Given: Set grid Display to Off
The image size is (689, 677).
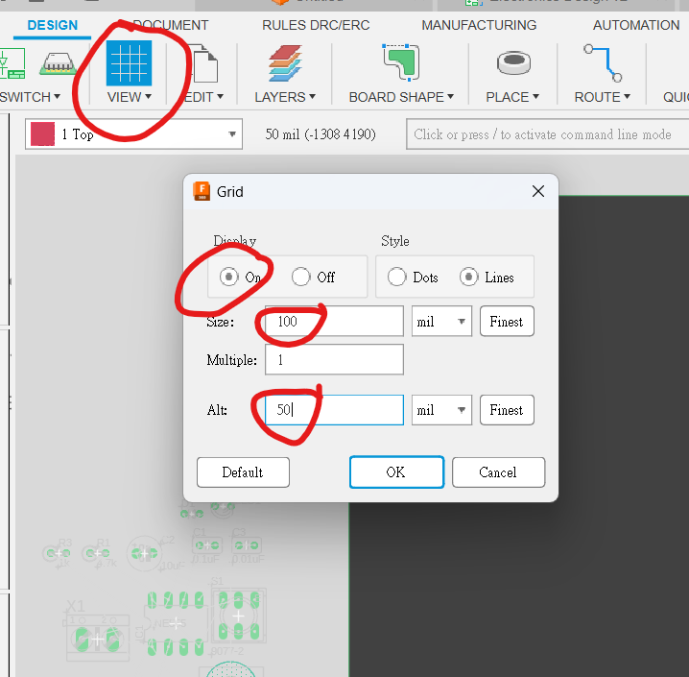Looking at the screenshot, I should 301,277.
